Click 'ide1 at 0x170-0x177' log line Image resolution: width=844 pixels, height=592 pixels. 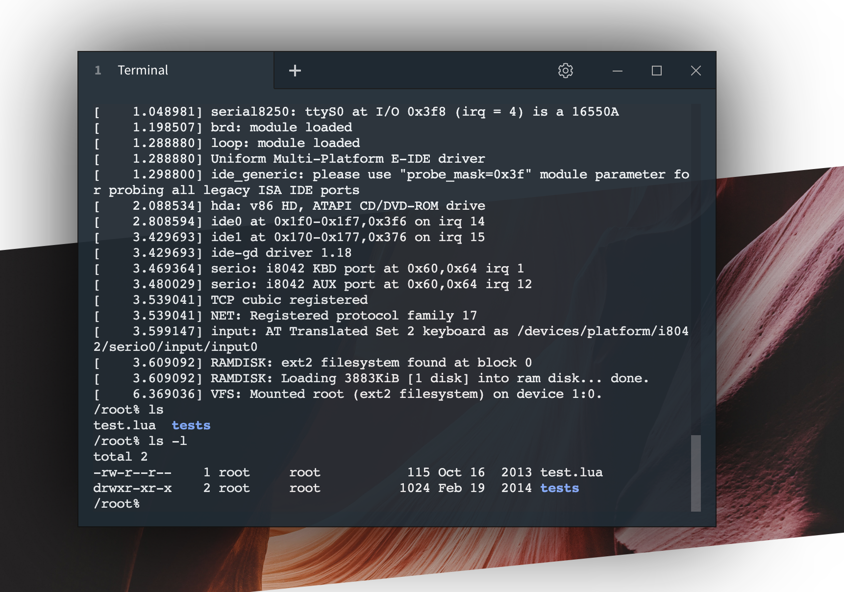tap(289, 237)
